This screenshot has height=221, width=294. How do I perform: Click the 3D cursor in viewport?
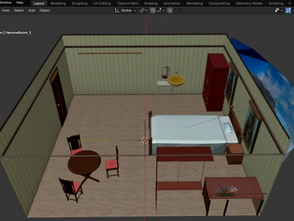[x=145, y=140]
